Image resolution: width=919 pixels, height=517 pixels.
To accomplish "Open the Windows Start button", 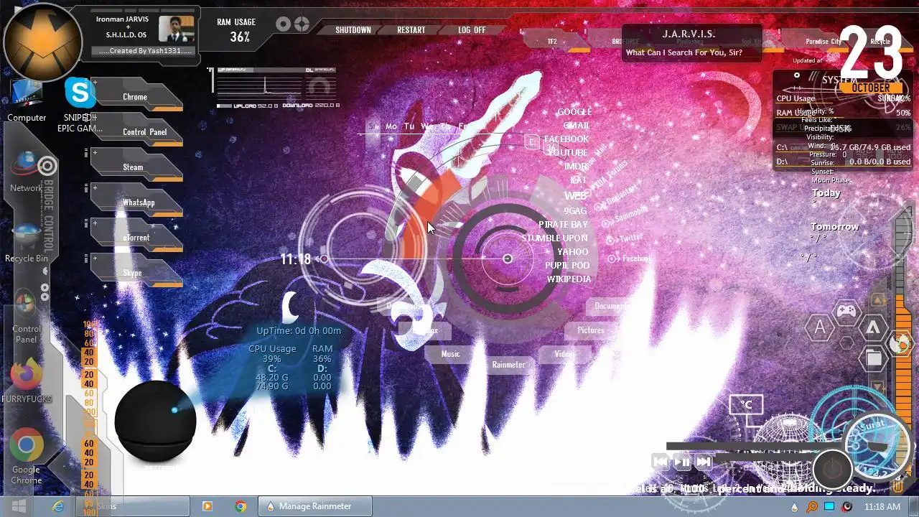I will click(19, 506).
